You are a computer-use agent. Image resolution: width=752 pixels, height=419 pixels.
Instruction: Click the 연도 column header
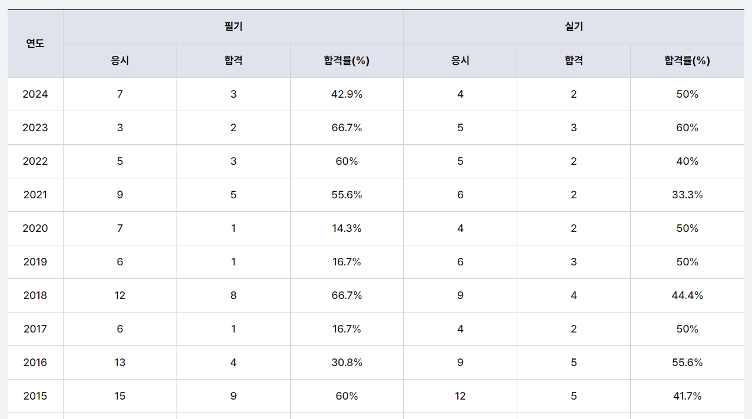(35, 44)
